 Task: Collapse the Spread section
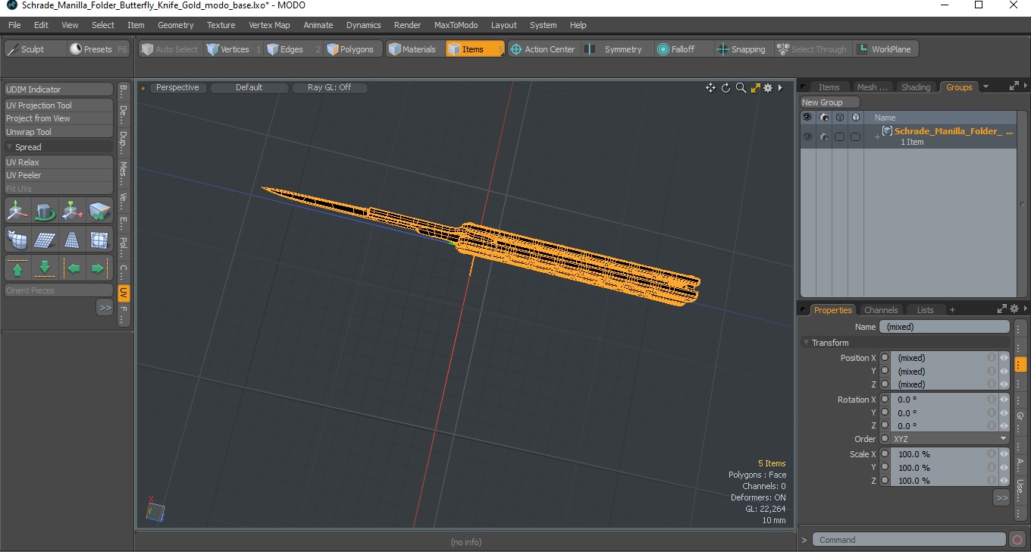(10, 147)
